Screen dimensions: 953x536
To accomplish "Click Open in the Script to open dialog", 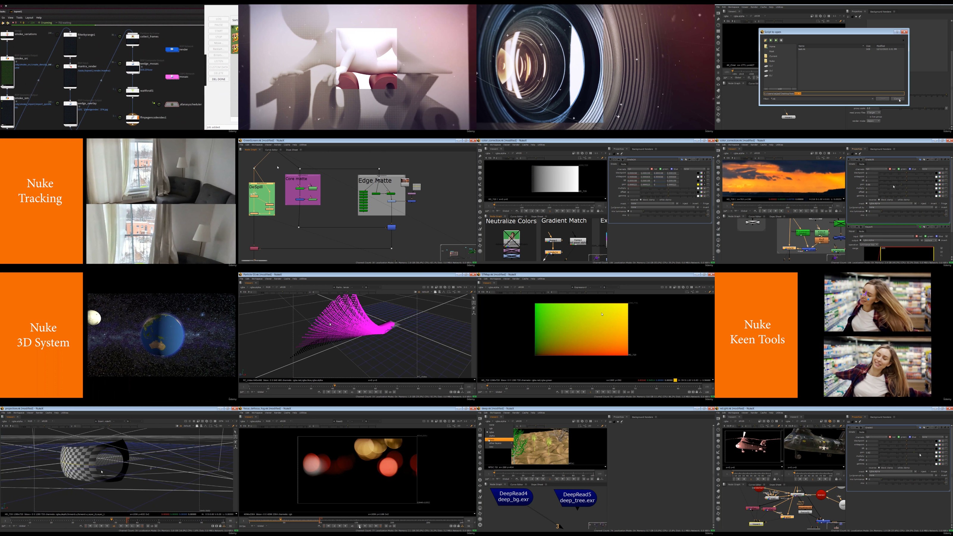I will pos(882,99).
